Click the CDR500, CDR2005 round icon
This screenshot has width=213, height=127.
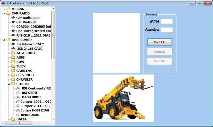point(13,26)
